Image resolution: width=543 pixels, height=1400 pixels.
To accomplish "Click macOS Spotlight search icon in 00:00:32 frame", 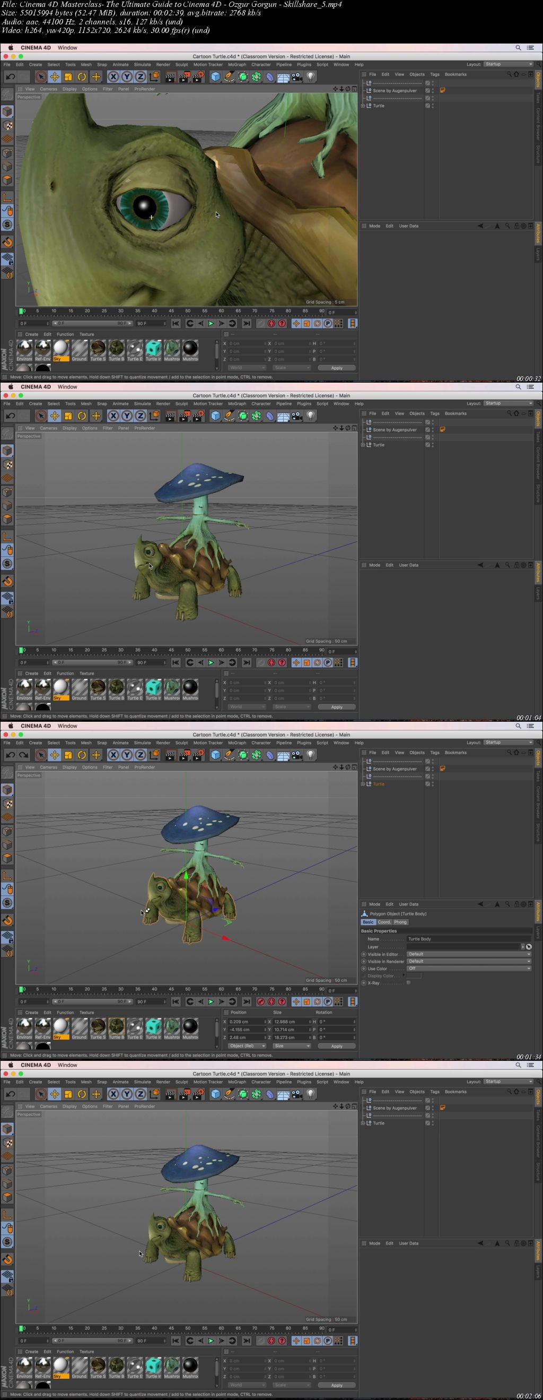I will (x=518, y=48).
